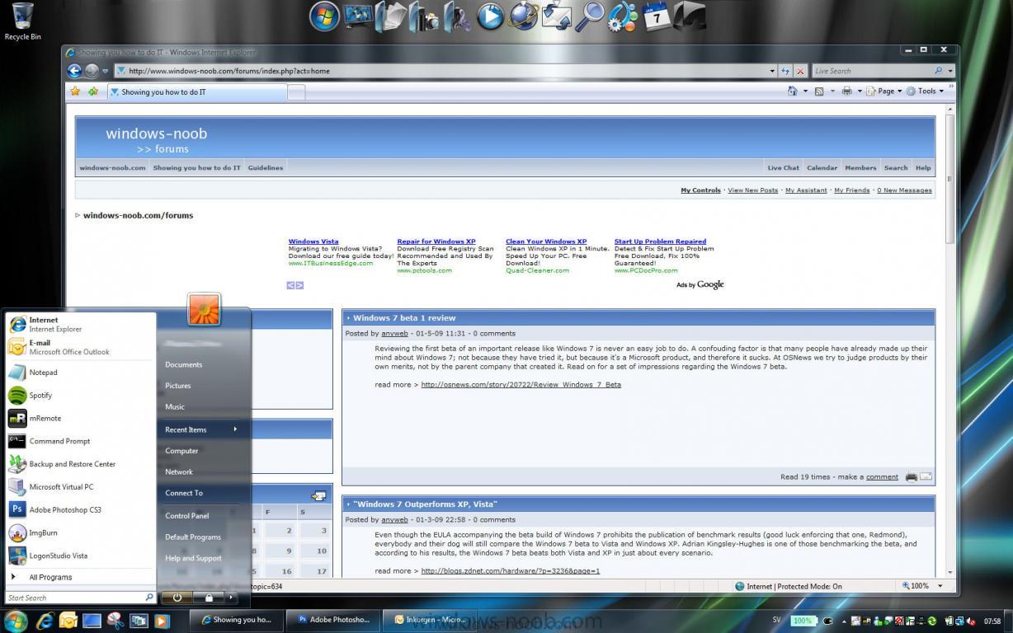Click the Outlook quick launch icon
This screenshot has height=633, width=1013.
pyautogui.click(x=68, y=620)
